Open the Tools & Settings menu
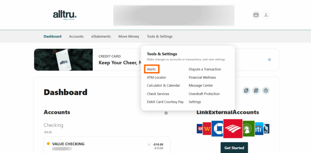The image size is (311, 153). [x=160, y=37]
